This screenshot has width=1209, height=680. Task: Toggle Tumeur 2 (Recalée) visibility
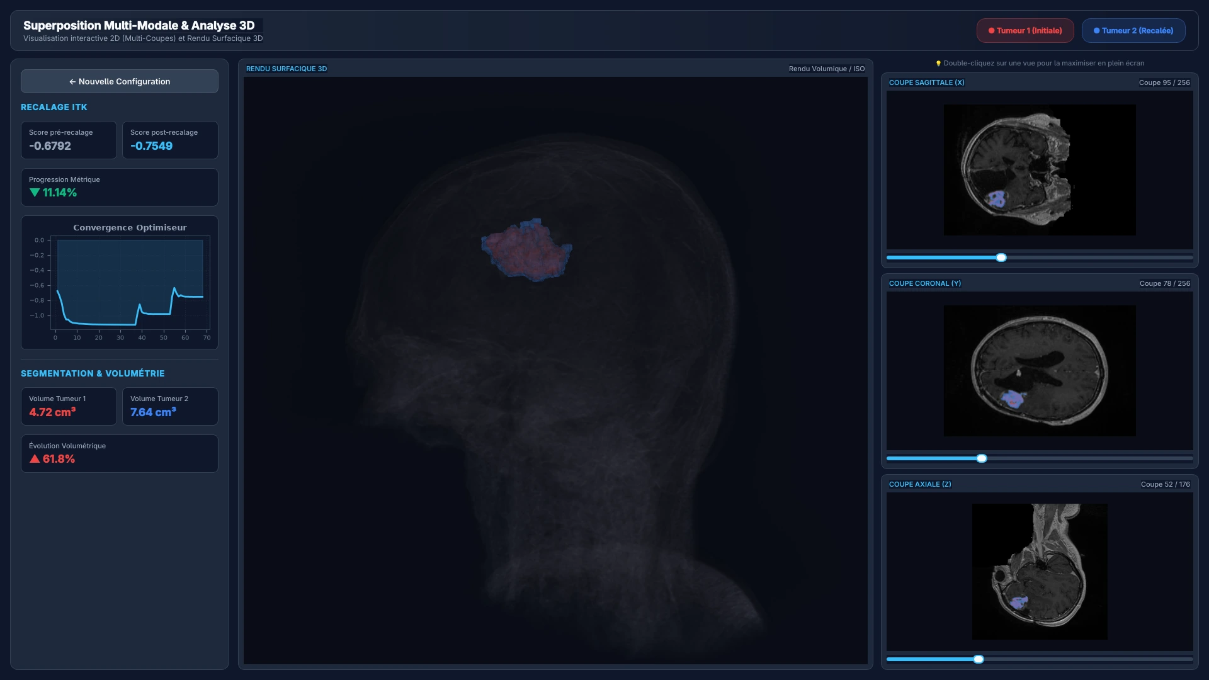click(x=1133, y=30)
